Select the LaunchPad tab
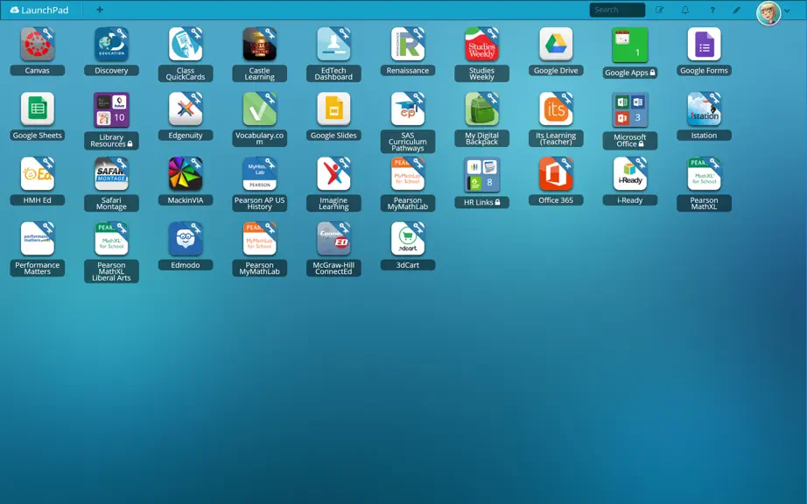807x504 pixels. click(40, 10)
